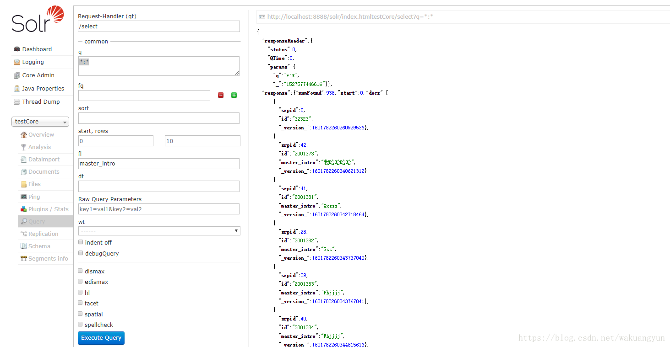Enable edismax checkbox
This screenshot has width=670, height=347.
point(81,281)
